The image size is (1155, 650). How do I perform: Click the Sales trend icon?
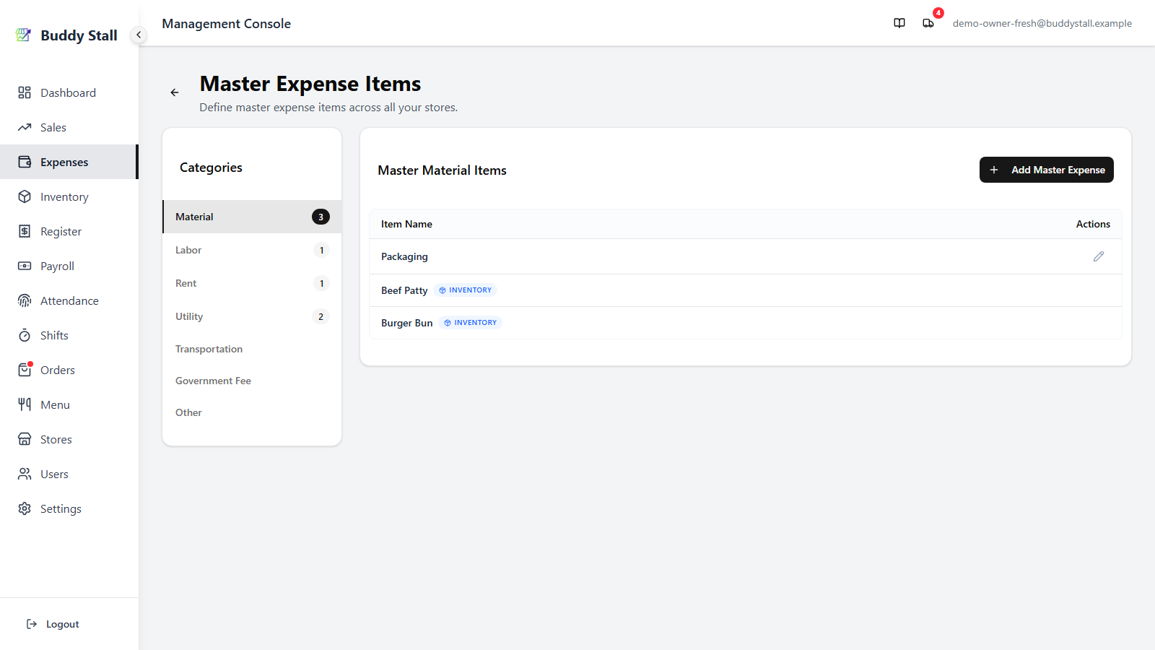tap(25, 127)
